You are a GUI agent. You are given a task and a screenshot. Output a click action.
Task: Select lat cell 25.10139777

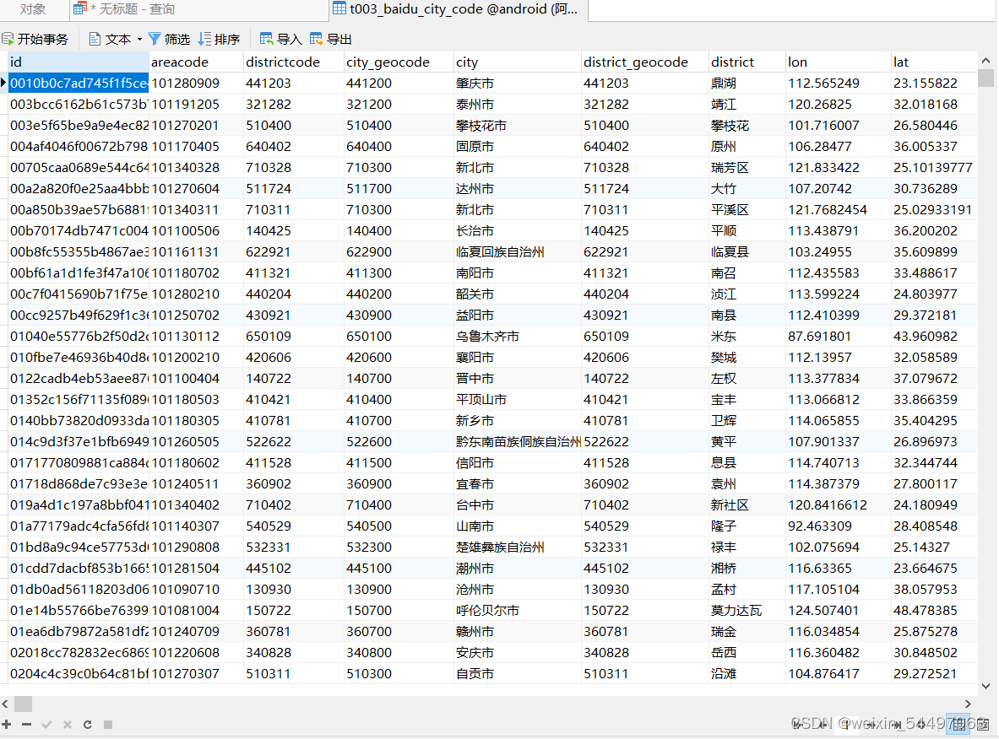coord(933,167)
